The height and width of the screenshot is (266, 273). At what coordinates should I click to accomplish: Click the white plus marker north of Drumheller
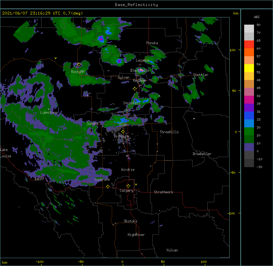(194, 118)
